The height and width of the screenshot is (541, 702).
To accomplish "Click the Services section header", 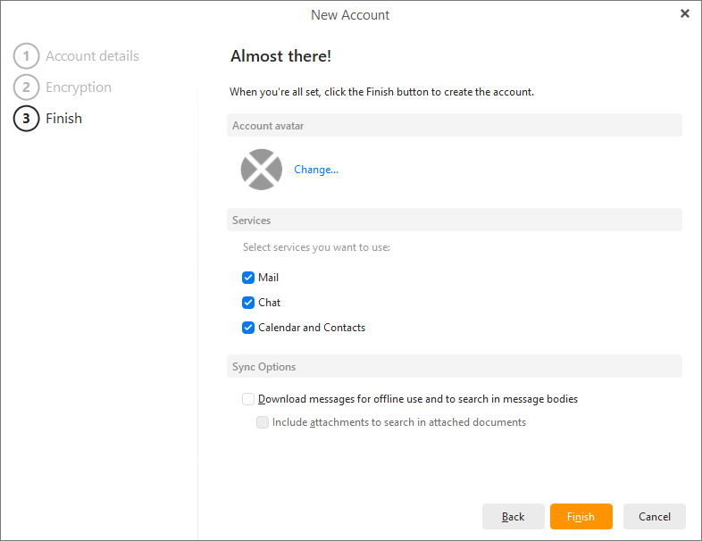I will pos(454,221).
